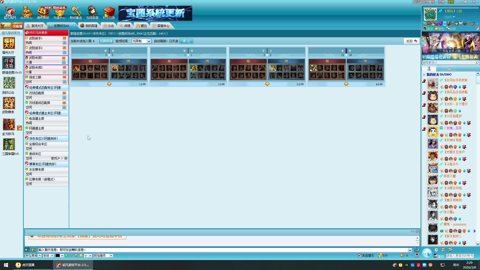Click the 返回 back button
The image size is (480, 270).
pyautogui.click(x=411, y=41)
